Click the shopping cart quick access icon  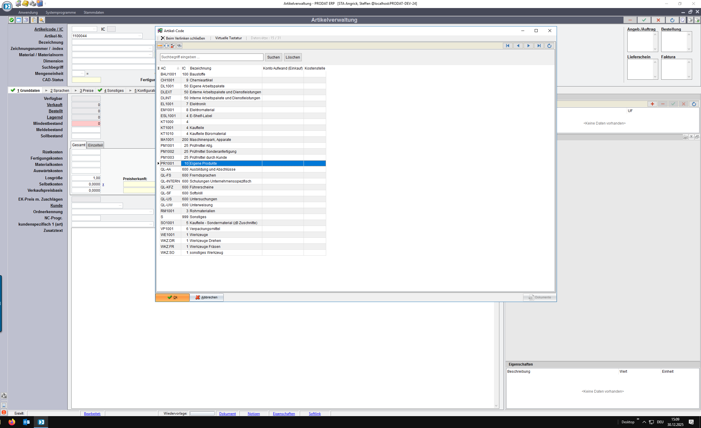18,4
